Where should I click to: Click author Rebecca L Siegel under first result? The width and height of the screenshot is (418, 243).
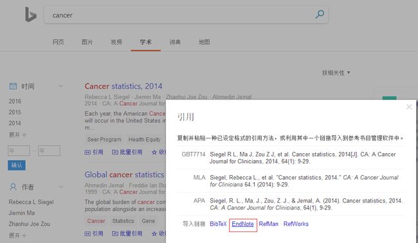coord(107,97)
